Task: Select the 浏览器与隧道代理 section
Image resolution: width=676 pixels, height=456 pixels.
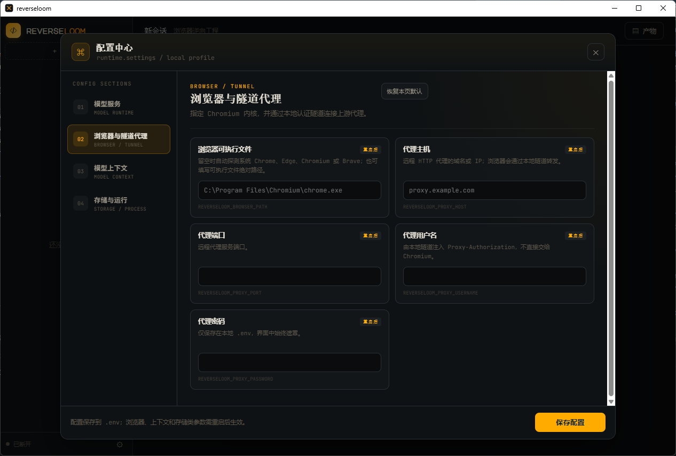Action: tap(119, 140)
